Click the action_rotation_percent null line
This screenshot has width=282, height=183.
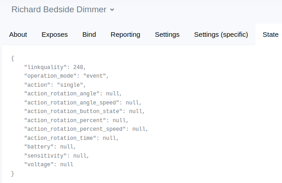pos(76,120)
